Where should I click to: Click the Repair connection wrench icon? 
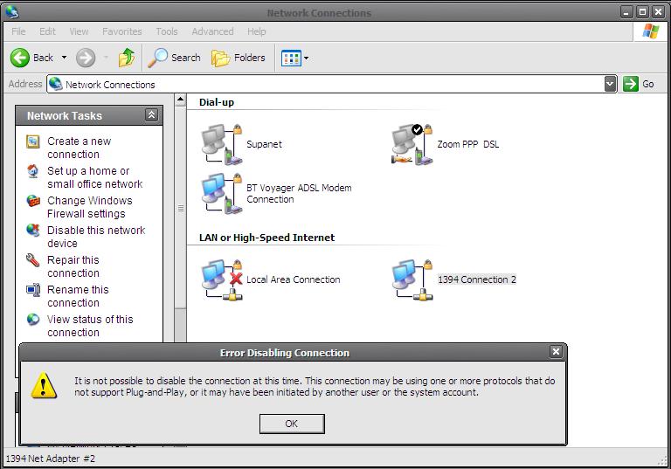[x=32, y=259]
